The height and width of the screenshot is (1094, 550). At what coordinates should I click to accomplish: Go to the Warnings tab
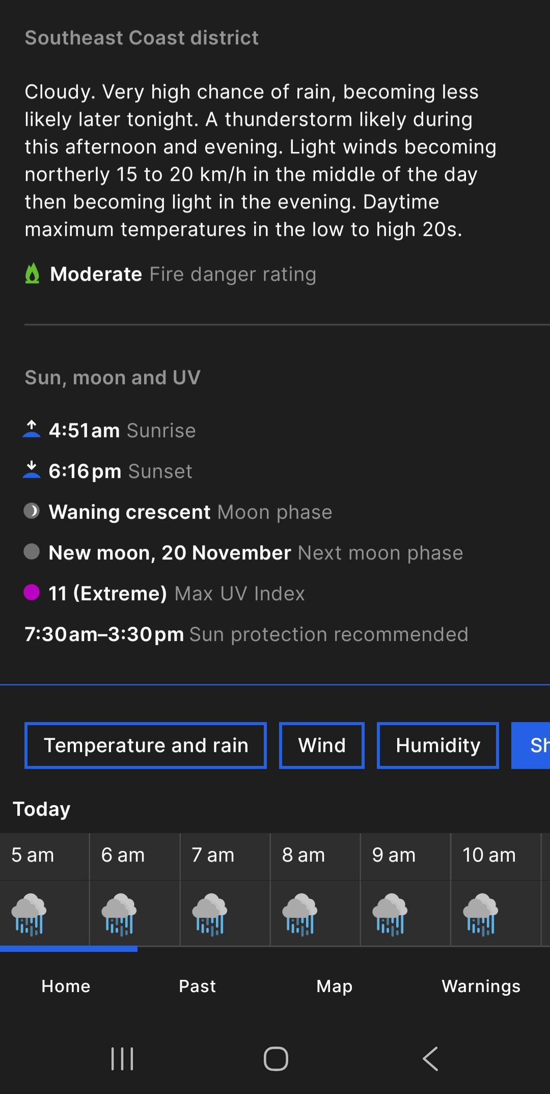[x=481, y=986]
